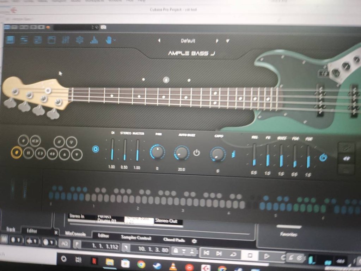The image size is (361, 271).
Task: Go to previous preset with left arrow
Action: pyautogui.click(x=159, y=41)
